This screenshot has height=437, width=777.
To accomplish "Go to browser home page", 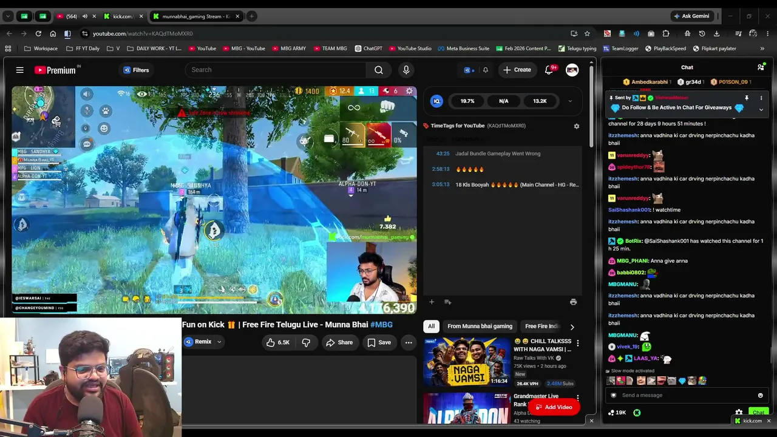I will (53, 33).
